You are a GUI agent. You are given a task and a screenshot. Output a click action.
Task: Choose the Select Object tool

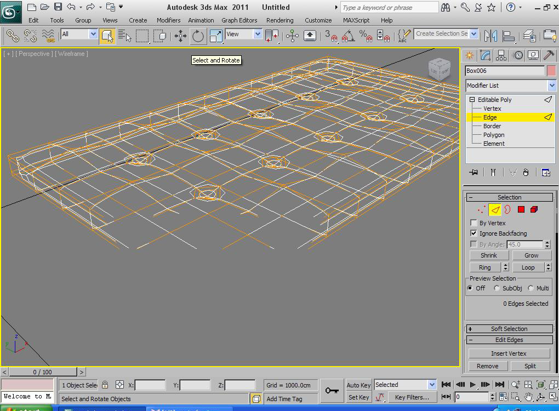pos(107,36)
